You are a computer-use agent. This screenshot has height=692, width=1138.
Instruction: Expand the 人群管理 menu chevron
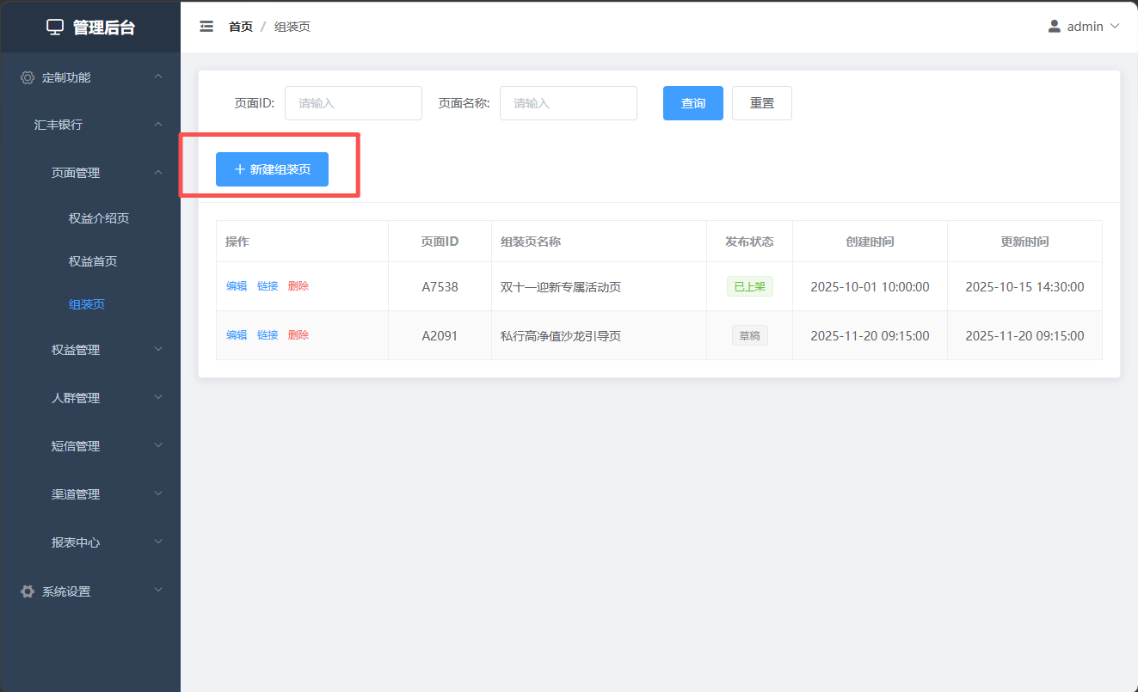(x=158, y=398)
